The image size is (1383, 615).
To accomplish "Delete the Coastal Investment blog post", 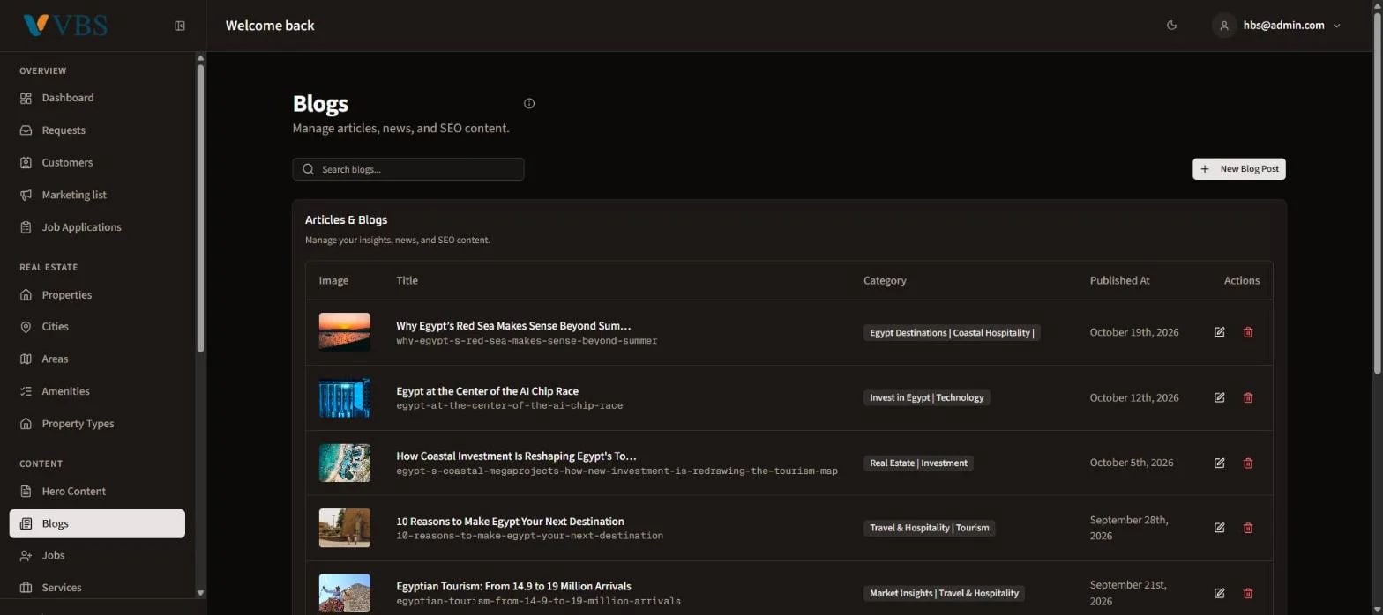I will [x=1248, y=463].
